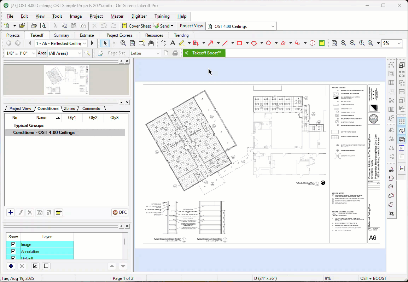Image resolution: width=408 pixels, height=282 pixels.
Task: Click the Zoom In magnifier icon
Action: click(x=343, y=43)
